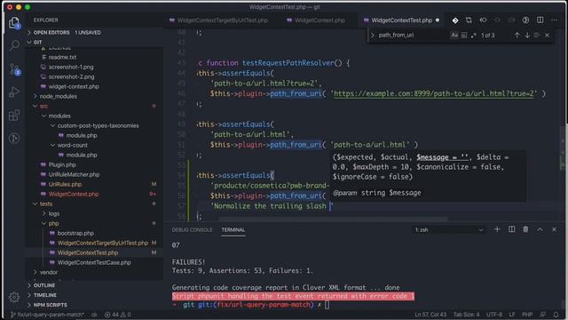This screenshot has width=568, height=320.
Task: Open Plugin.php in the file tree
Action: (62, 164)
